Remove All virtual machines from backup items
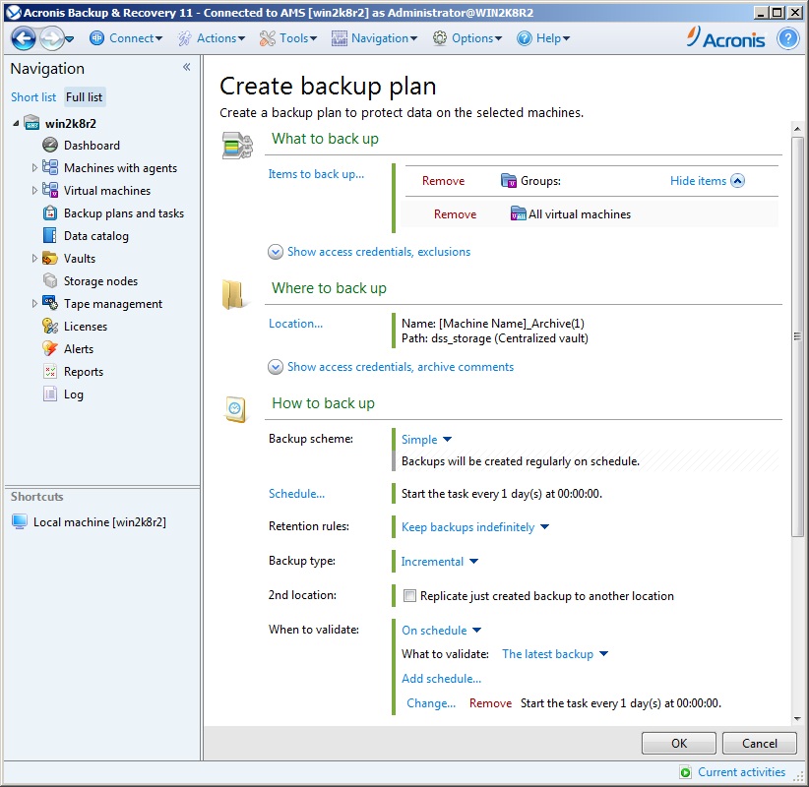 (x=455, y=214)
